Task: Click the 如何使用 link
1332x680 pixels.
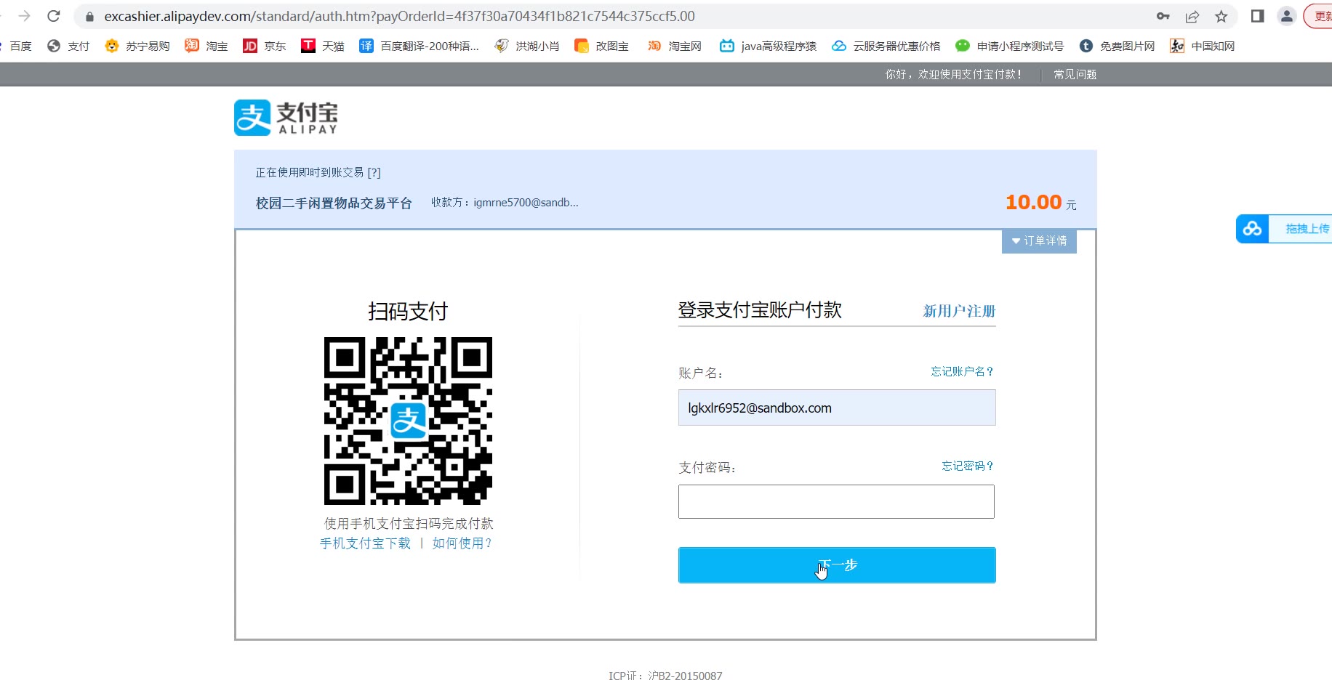Action: [x=462, y=543]
